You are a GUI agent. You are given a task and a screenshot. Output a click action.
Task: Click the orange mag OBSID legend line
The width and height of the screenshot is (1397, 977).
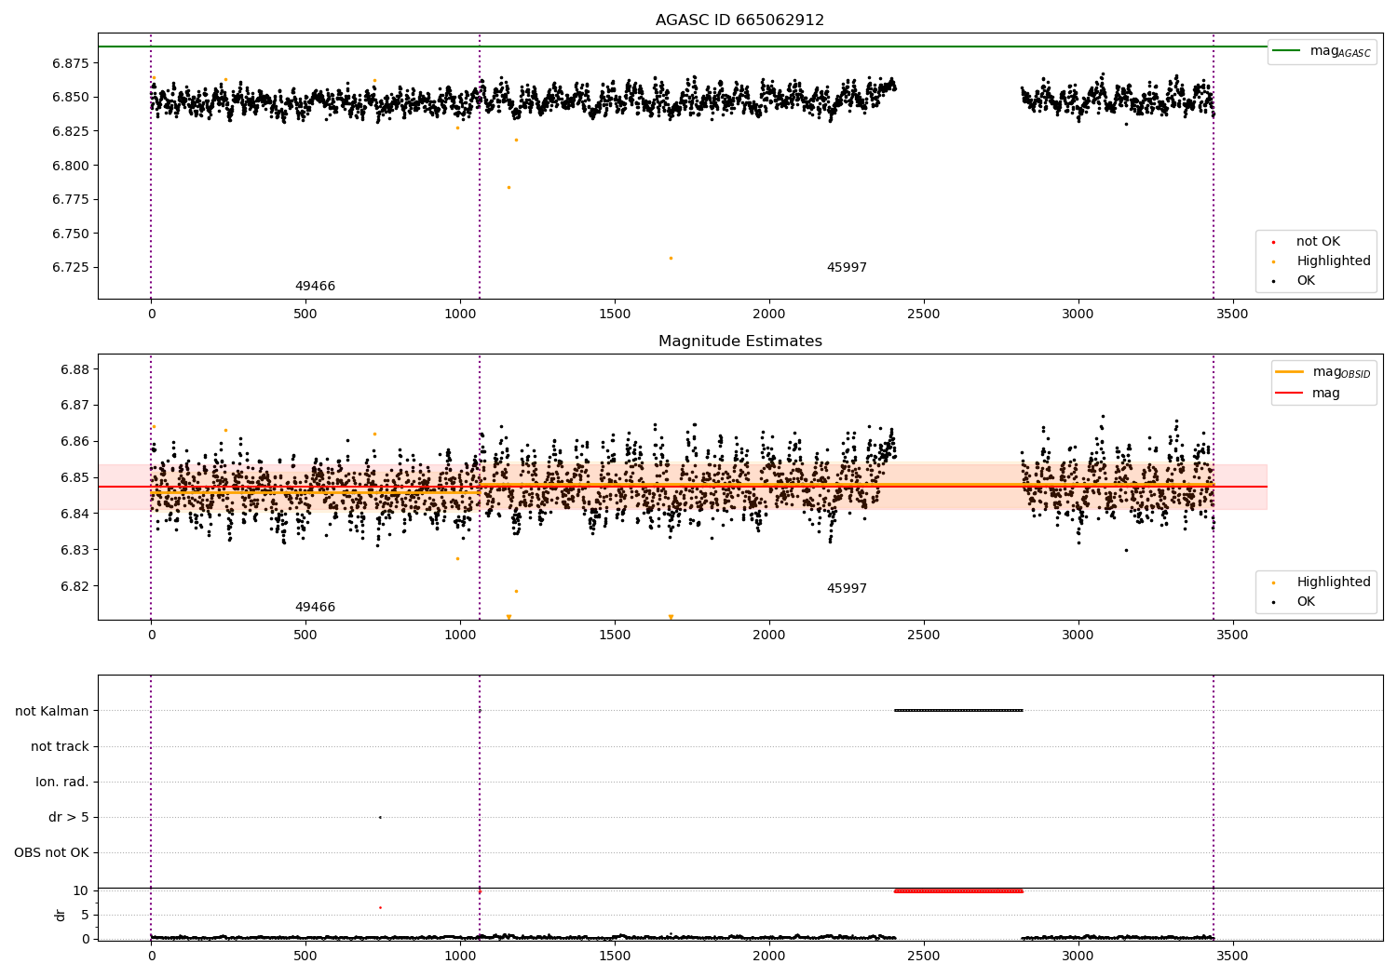pyautogui.click(x=1290, y=372)
